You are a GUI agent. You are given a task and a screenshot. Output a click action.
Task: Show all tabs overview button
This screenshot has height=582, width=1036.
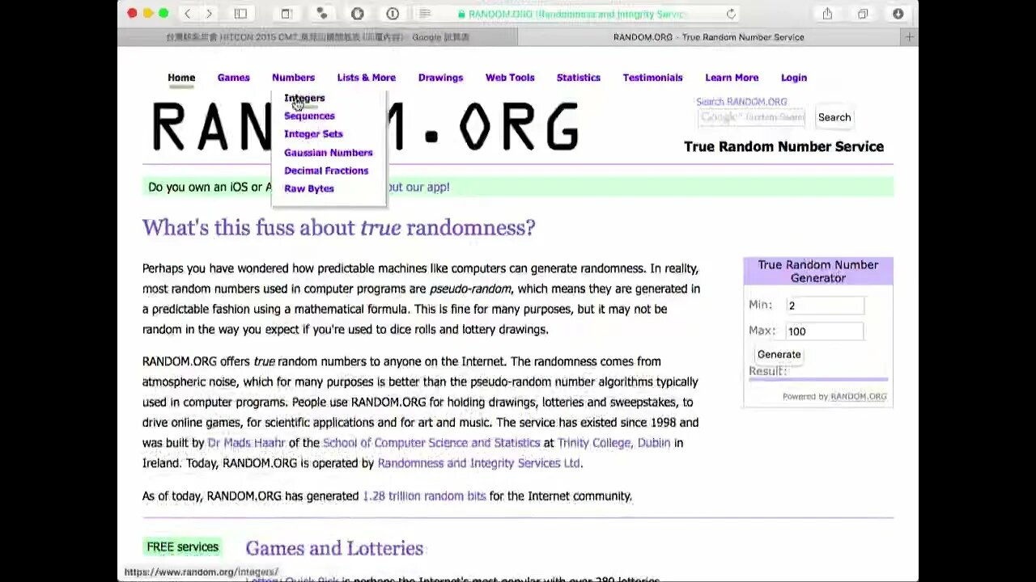[x=863, y=14]
